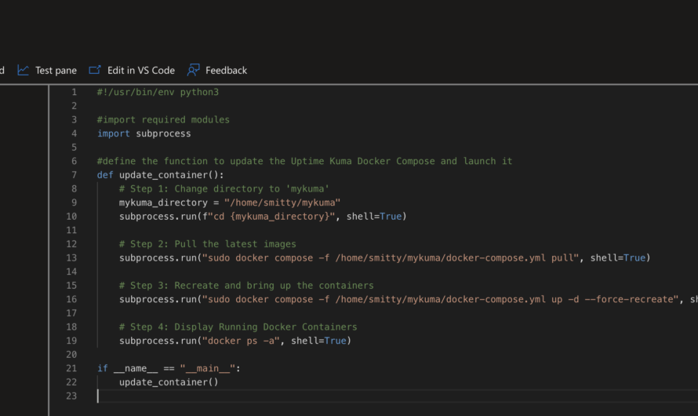This screenshot has height=416, width=698.
Task: Click '# Step 4: Display Running Docker Containers' comment
Action: point(238,327)
